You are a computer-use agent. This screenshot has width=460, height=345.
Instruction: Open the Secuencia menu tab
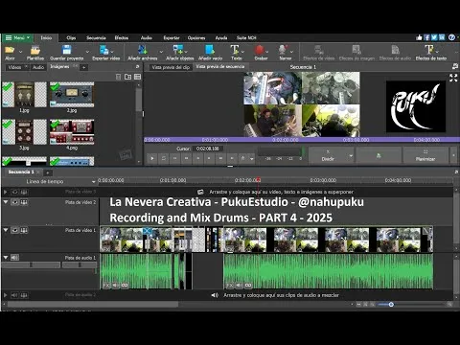coord(96,37)
